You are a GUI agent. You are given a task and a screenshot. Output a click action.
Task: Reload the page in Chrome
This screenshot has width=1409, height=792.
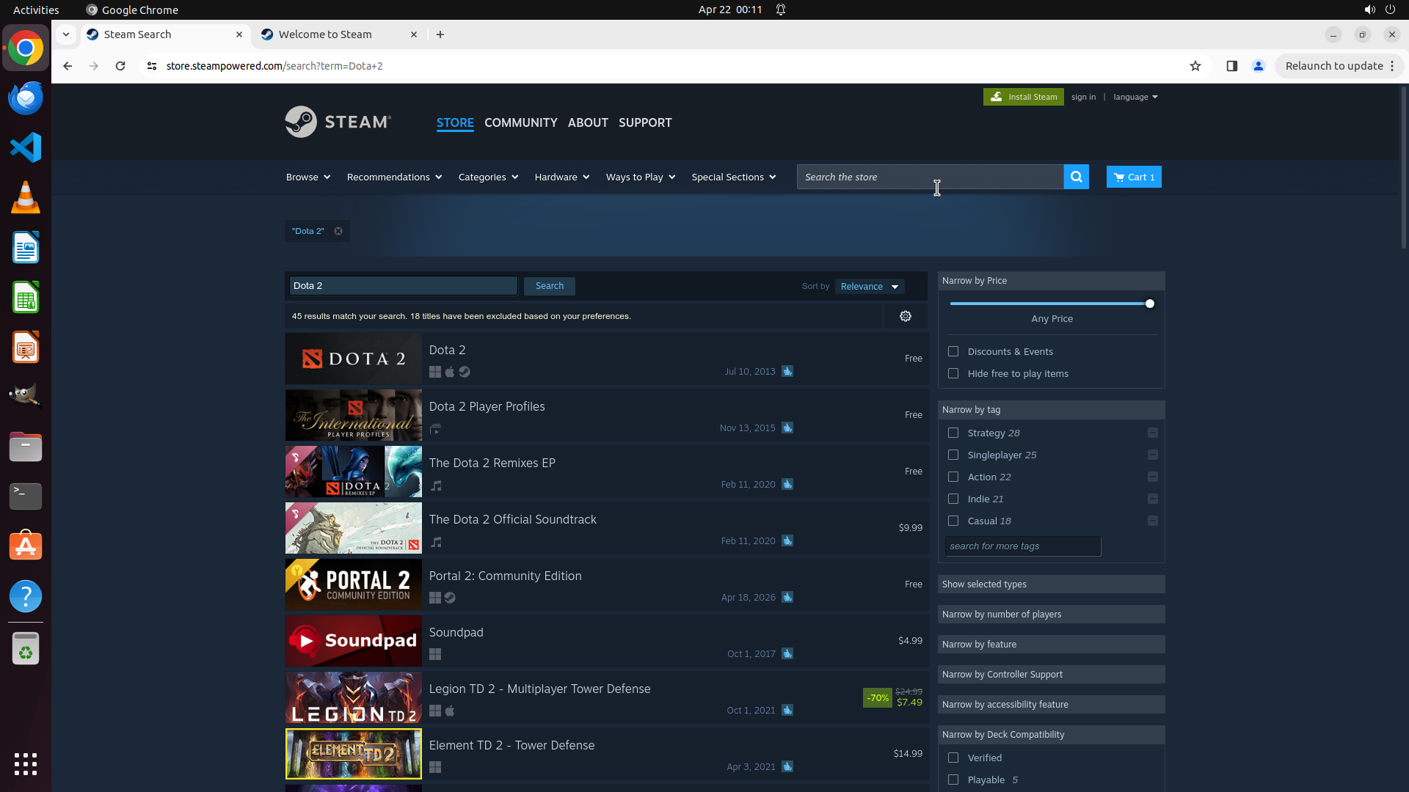[120, 66]
